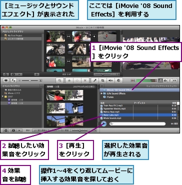Collapse the 2007 events folder
182x185 pixels.
[x=2, y=96]
